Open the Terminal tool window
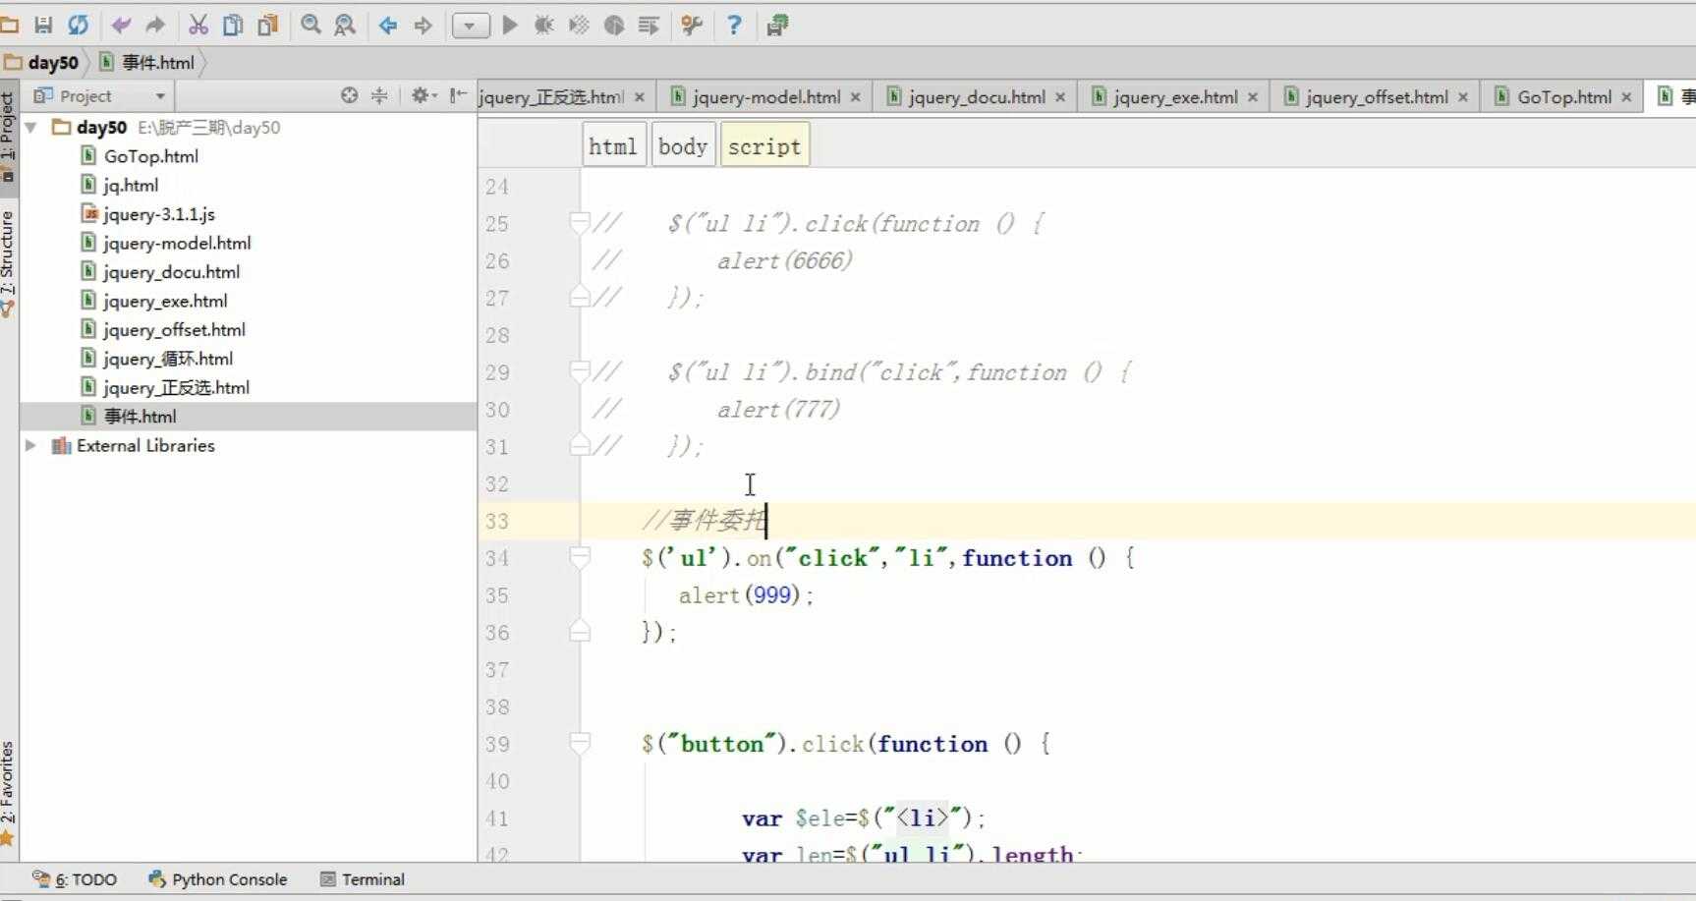The image size is (1696, 901). (x=363, y=879)
